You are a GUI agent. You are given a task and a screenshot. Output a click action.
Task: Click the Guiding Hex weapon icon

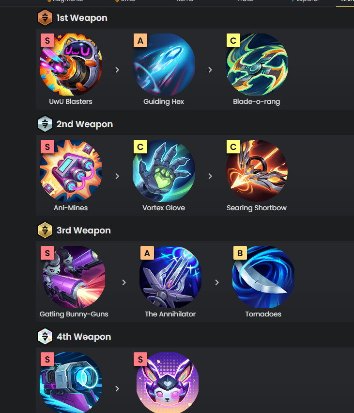tap(164, 65)
